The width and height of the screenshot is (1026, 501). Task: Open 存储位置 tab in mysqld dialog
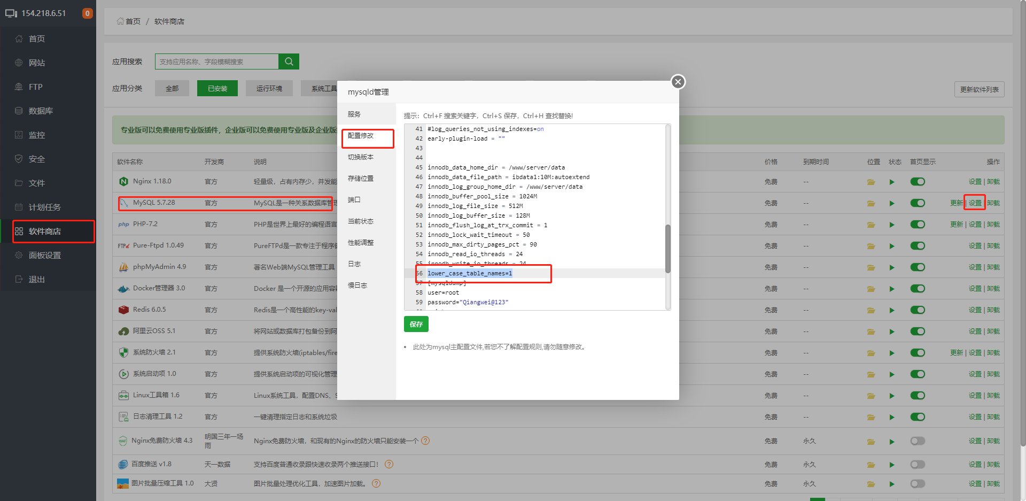[367, 179]
